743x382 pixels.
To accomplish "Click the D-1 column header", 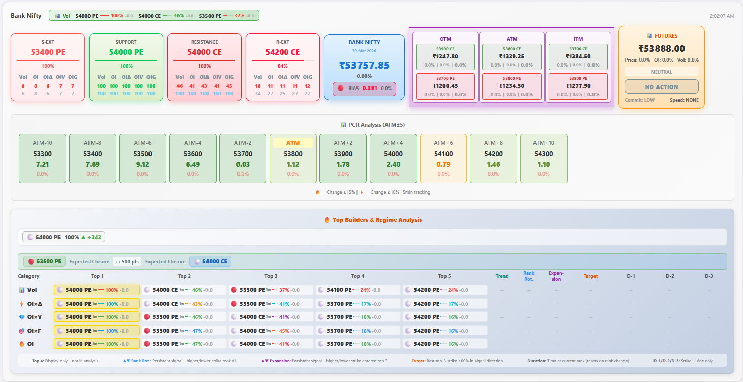I will pos(631,276).
